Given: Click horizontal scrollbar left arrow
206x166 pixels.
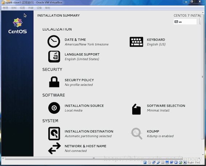Looking at the screenshot, I should pyautogui.click(x=3, y=158).
